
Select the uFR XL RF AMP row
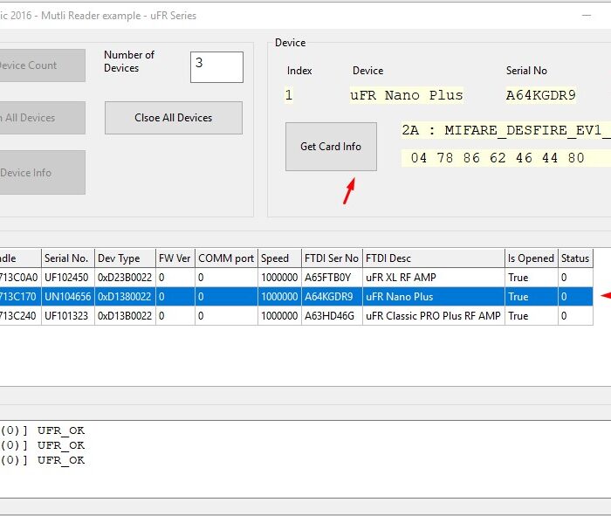296,278
